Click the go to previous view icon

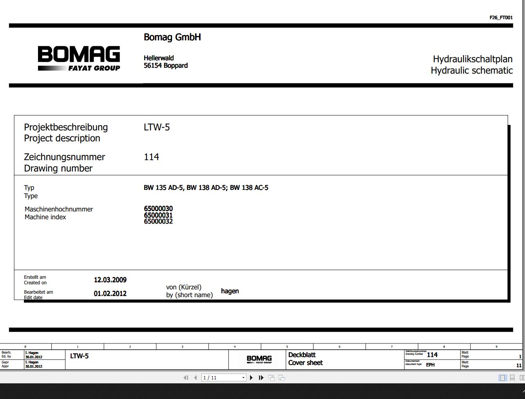[x=272, y=378]
